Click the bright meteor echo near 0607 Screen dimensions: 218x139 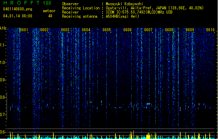[148, 104]
